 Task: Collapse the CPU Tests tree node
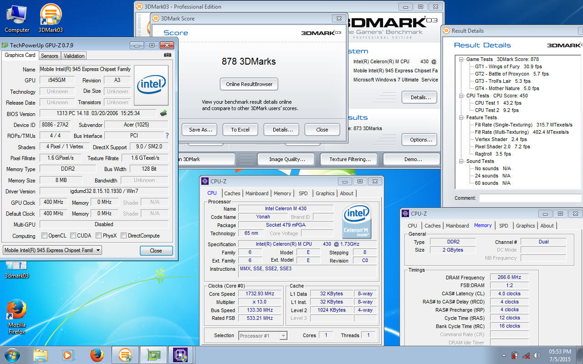click(x=461, y=96)
